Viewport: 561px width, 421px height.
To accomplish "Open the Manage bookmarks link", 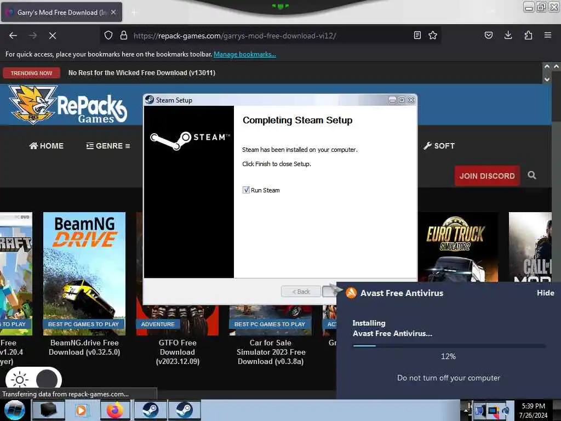I will (x=245, y=54).
